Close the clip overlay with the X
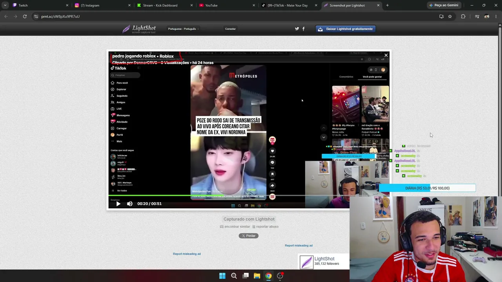The width and height of the screenshot is (502, 282). [386, 55]
